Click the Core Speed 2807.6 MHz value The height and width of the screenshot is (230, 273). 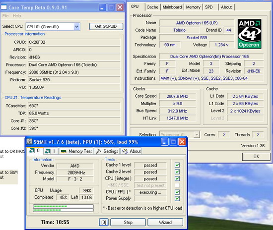(x=177, y=96)
